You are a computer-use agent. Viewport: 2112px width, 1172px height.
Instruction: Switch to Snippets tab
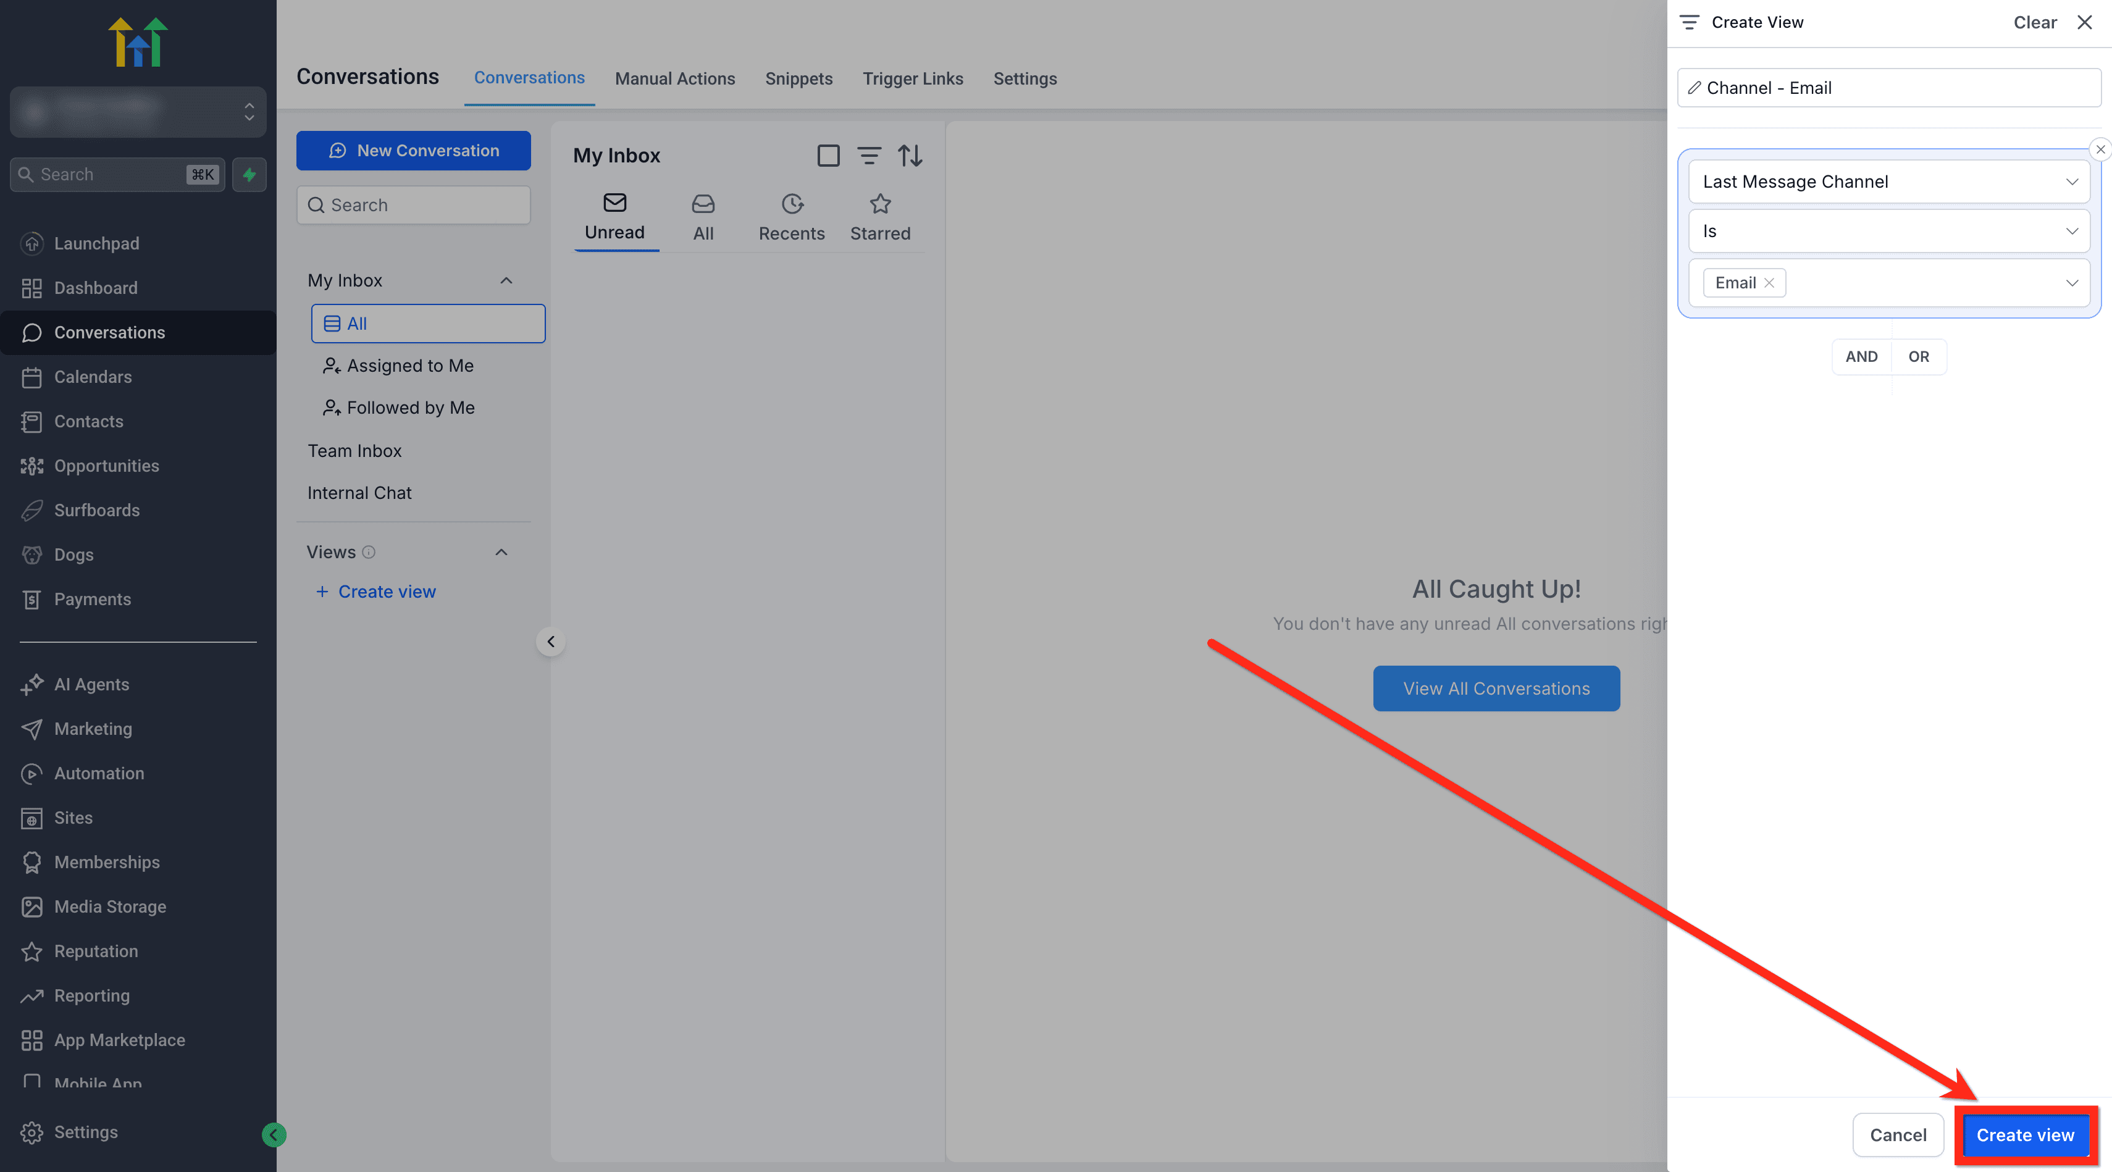tap(798, 78)
